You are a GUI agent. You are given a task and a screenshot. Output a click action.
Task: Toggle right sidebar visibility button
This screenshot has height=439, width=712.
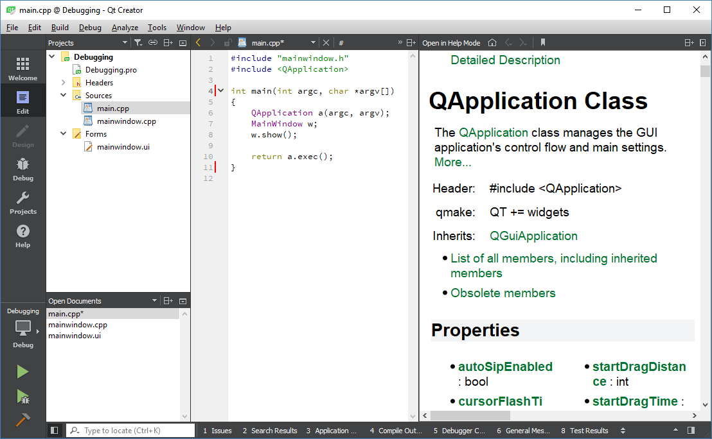691,431
